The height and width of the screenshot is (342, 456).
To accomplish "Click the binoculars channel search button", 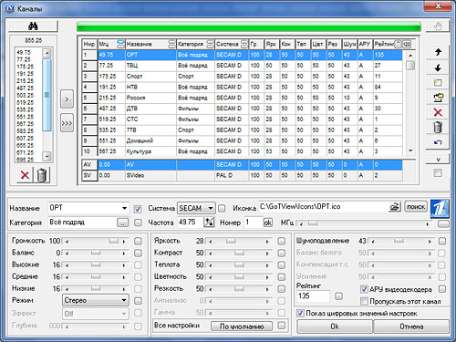I will click(x=33, y=26).
